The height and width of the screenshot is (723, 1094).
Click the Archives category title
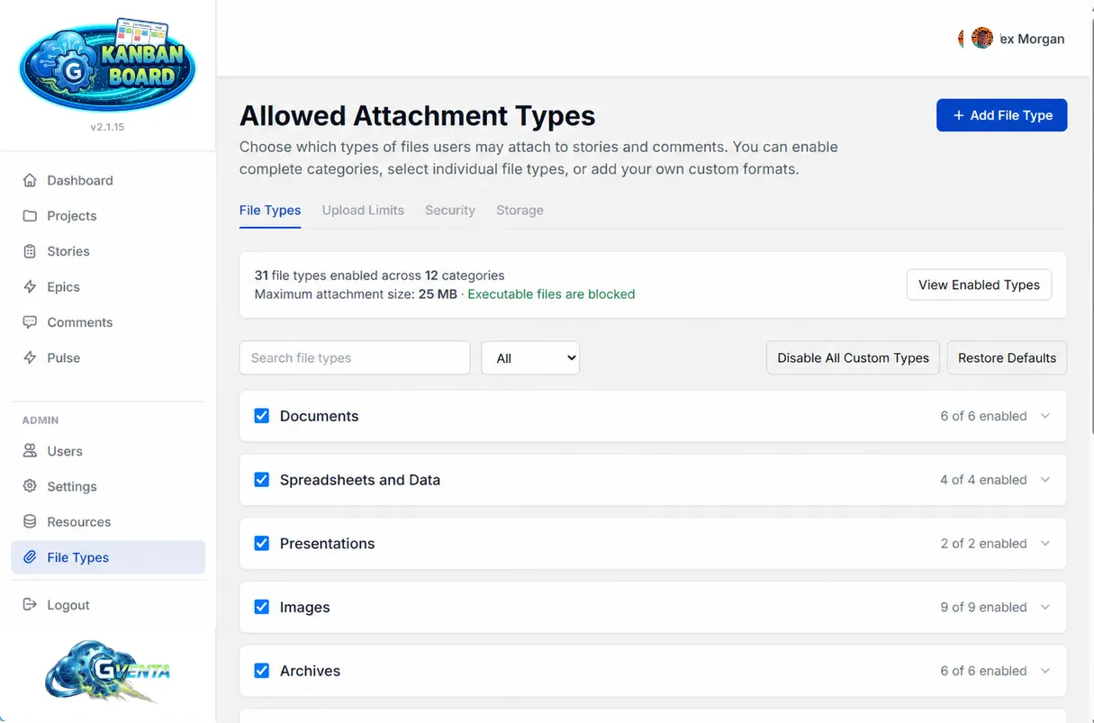click(x=310, y=671)
